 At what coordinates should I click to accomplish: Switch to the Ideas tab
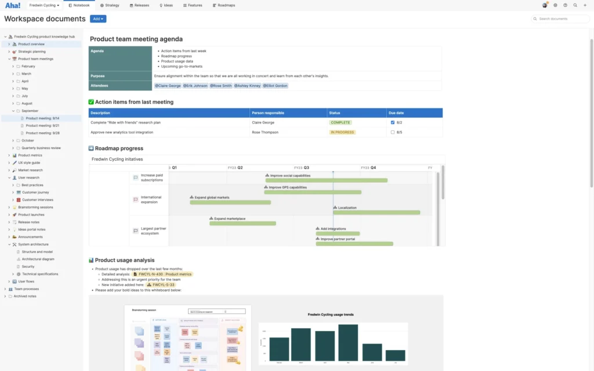[166, 5]
